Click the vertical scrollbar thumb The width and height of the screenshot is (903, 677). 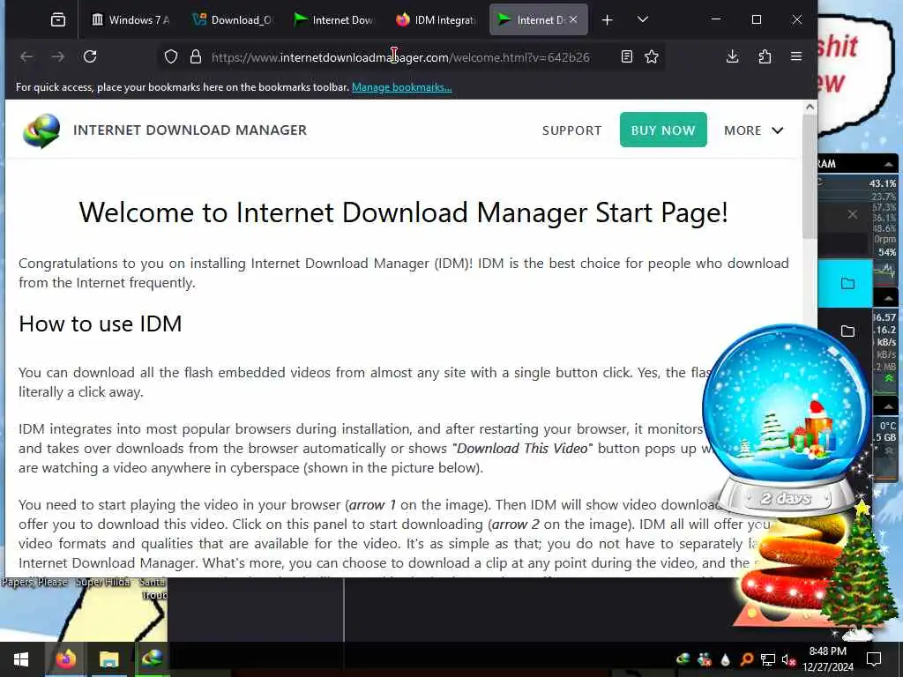click(x=810, y=176)
